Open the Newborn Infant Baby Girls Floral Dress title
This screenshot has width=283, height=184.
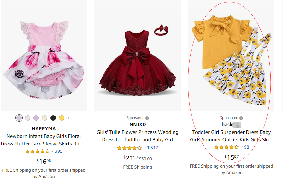click(x=44, y=140)
